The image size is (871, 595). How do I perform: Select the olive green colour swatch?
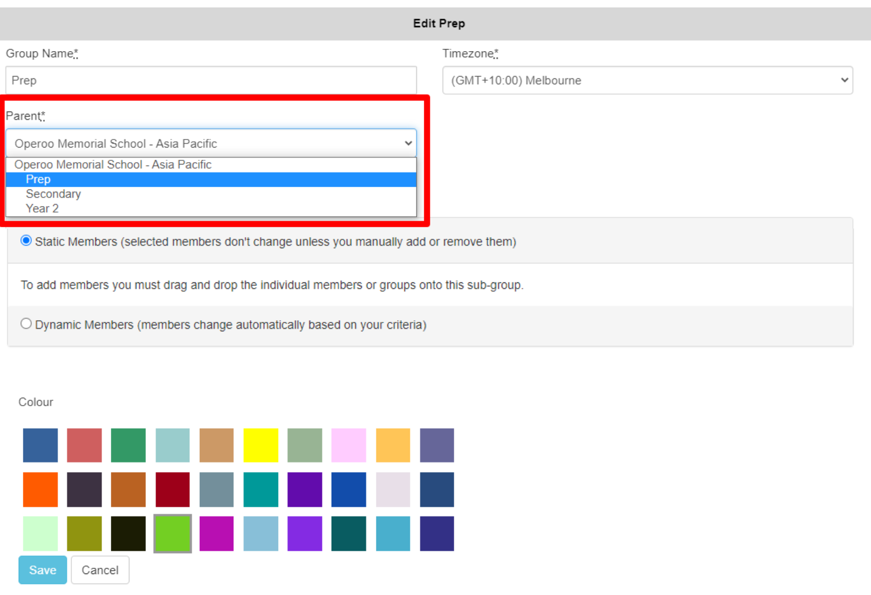point(84,533)
